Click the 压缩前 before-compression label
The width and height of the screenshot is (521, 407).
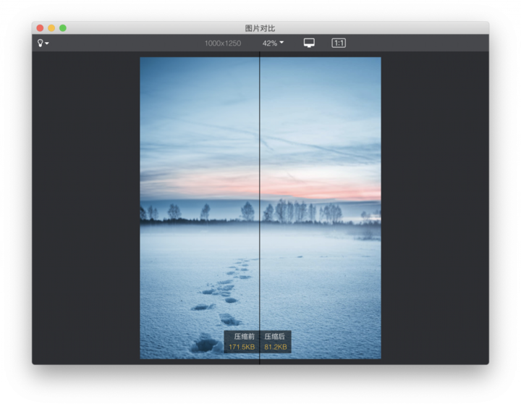(245, 337)
